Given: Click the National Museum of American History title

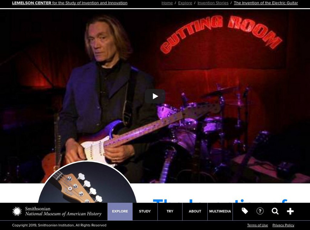Looking at the screenshot, I should [x=63, y=214].
